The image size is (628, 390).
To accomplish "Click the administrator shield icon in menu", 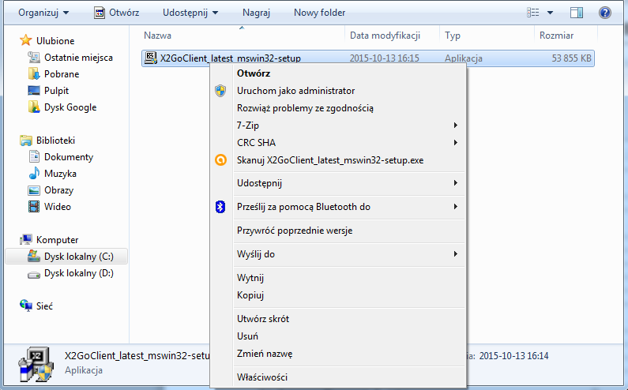I will pyautogui.click(x=220, y=91).
